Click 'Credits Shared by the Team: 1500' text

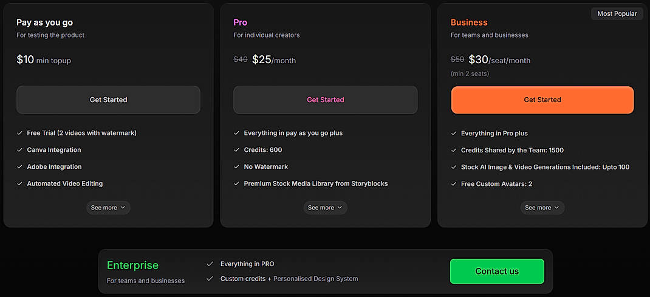pos(512,150)
